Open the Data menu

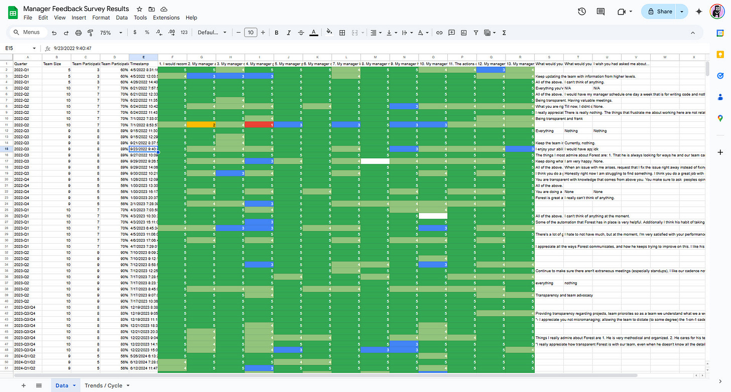tap(122, 18)
